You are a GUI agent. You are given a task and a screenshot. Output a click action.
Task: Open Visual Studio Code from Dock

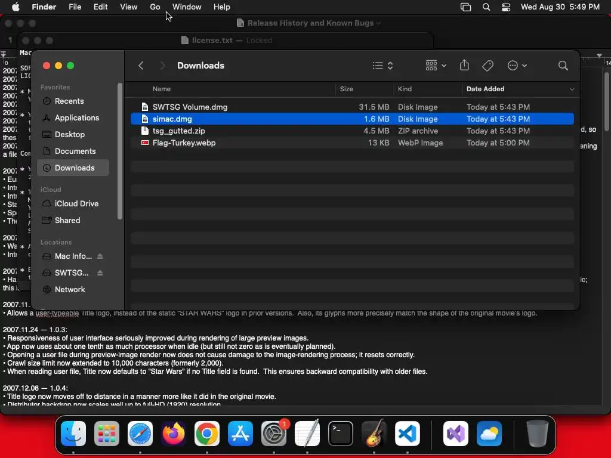408,434
